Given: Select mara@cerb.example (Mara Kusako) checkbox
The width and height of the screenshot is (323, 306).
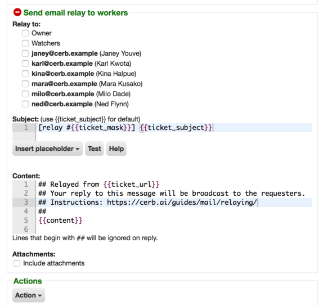Looking at the screenshot, I should (25, 84).
